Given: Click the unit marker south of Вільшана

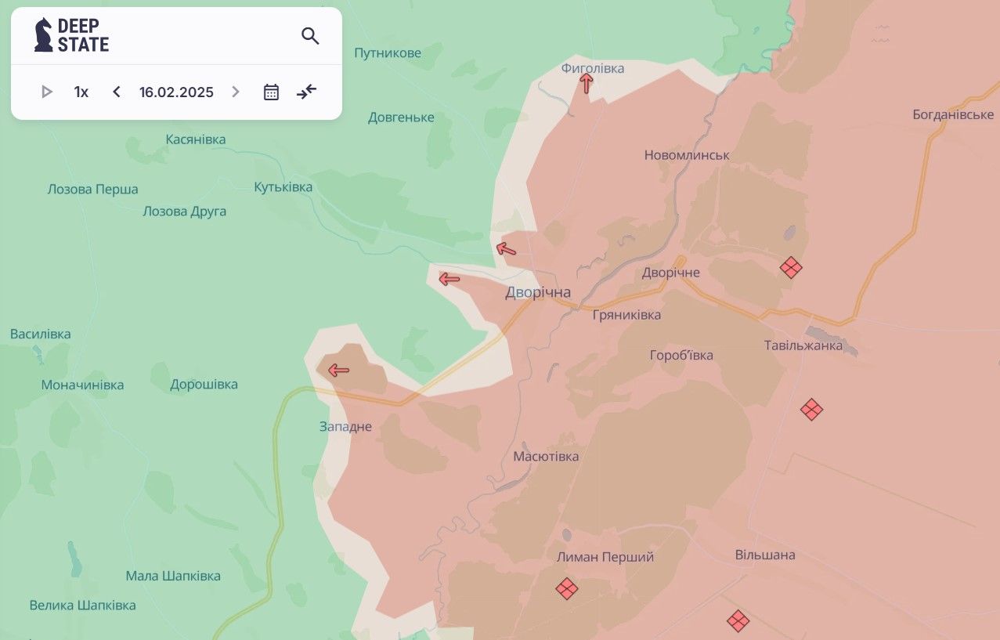Looking at the screenshot, I should (738, 621).
